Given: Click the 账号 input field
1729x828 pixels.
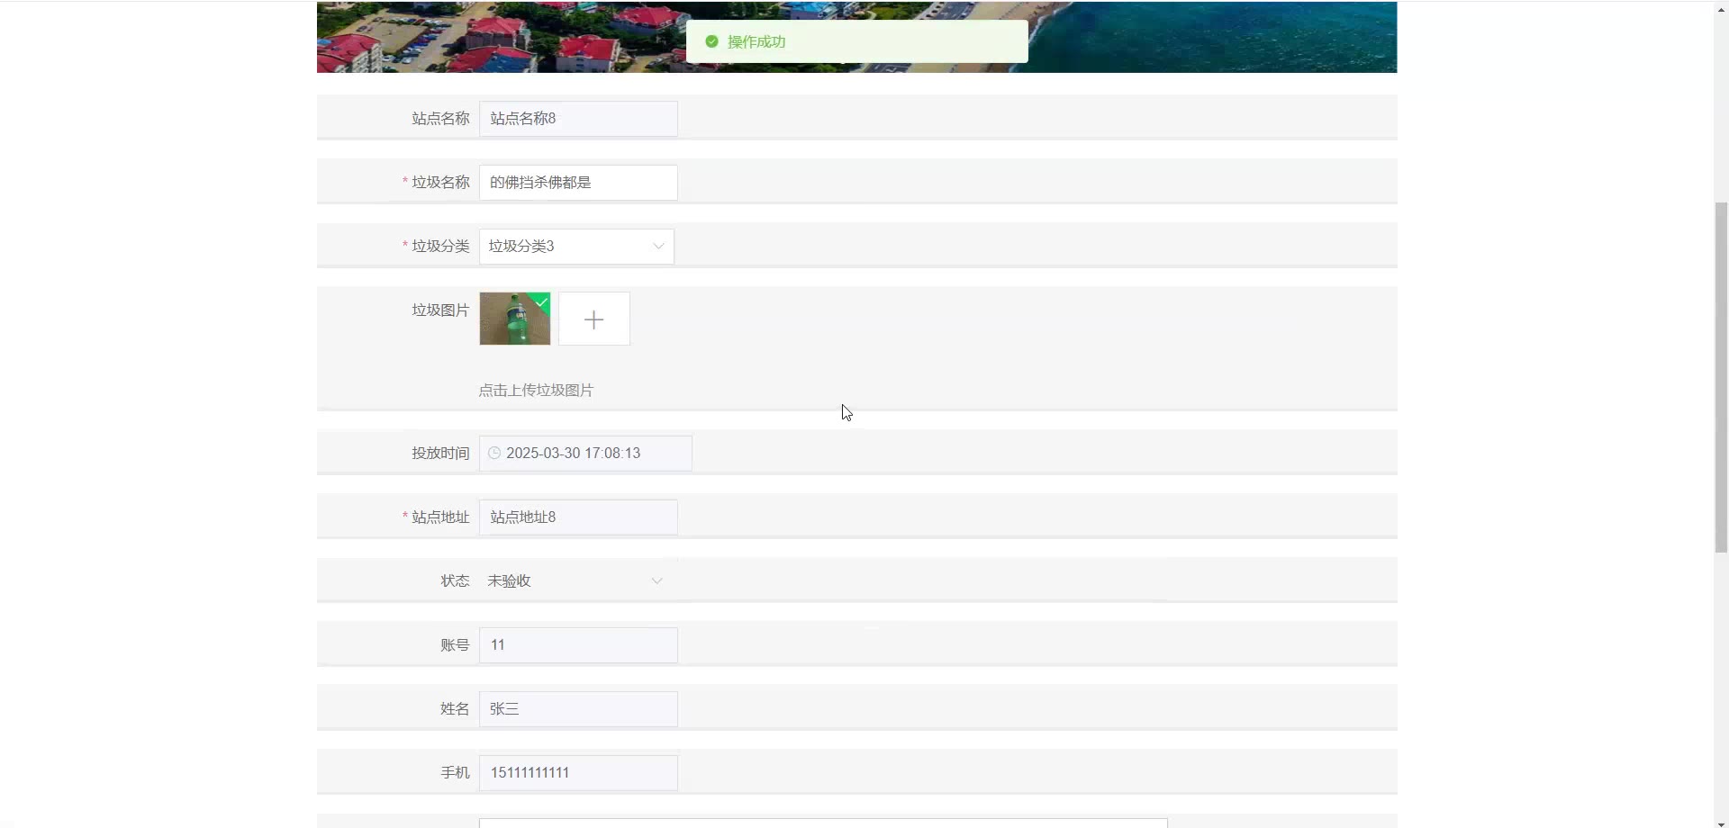Looking at the screenshot, I should point(578,645).
